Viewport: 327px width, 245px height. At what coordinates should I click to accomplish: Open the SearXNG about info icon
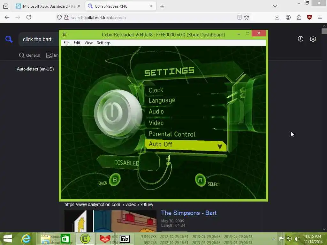pos(300,39)
